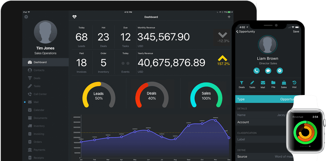The image size is (326, 161).
Task: Click the Nov peak point on revenue chart
Action: 216,120
